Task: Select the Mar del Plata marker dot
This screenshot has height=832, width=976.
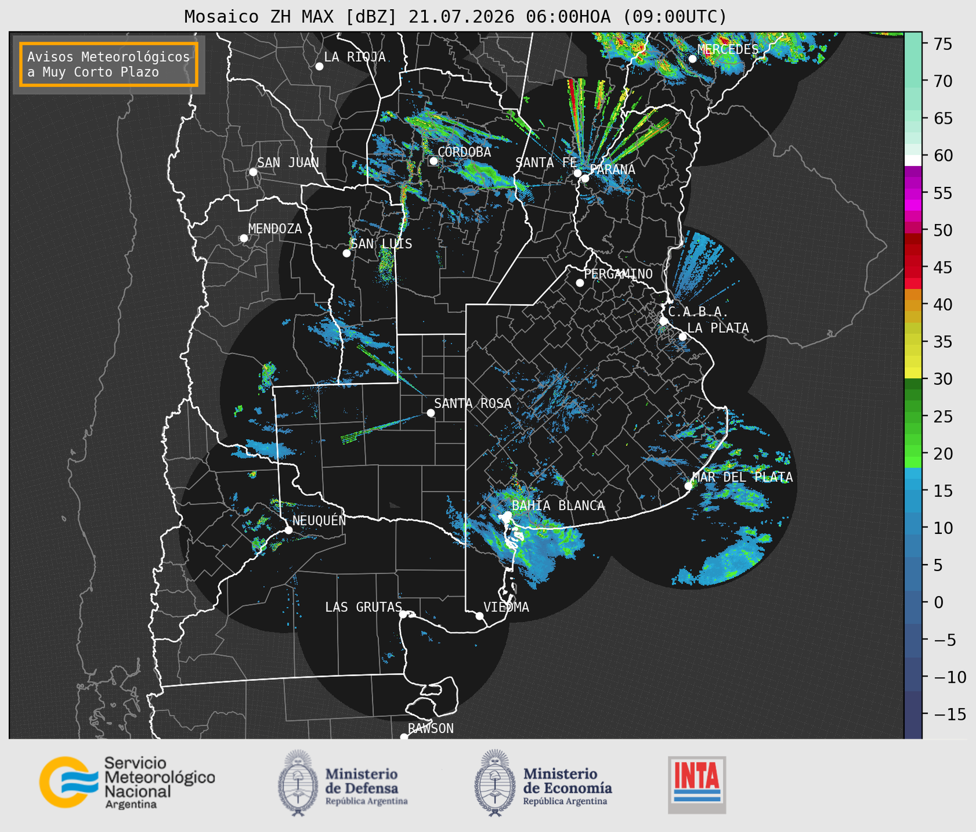Action: pyautogui.click(x=688, y=486)
